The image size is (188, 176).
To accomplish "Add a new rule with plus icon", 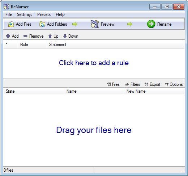I will pos(8,36).
